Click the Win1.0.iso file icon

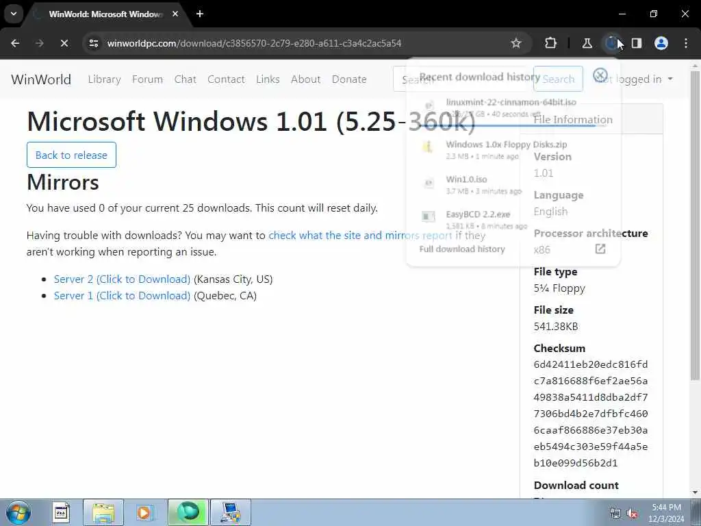429,183
